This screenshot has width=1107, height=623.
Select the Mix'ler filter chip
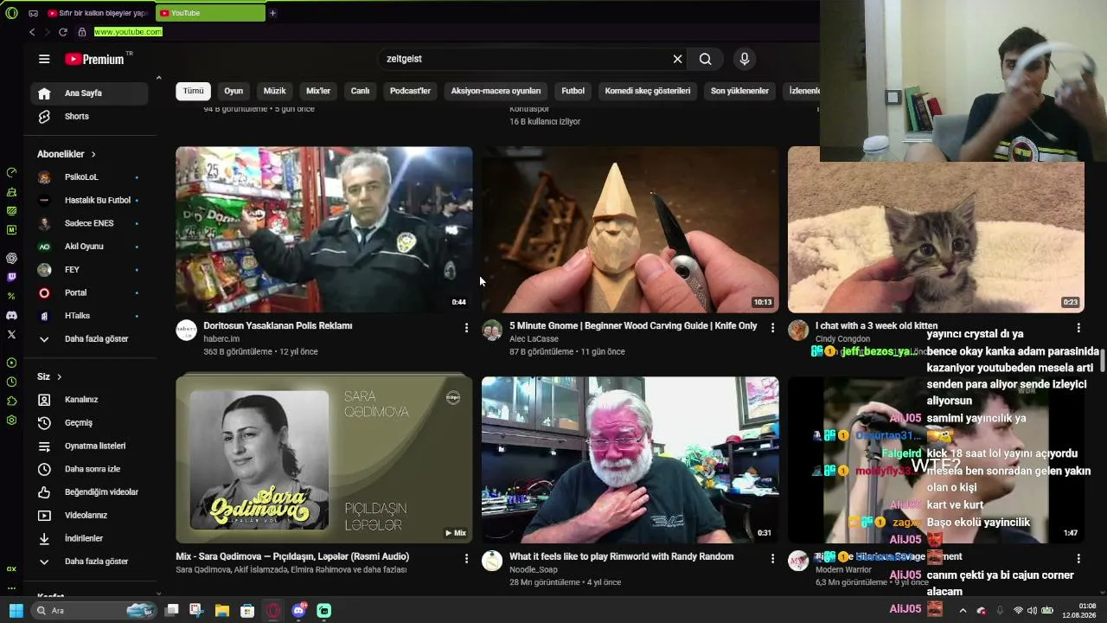pyautogui.click(x=318, y=91)
